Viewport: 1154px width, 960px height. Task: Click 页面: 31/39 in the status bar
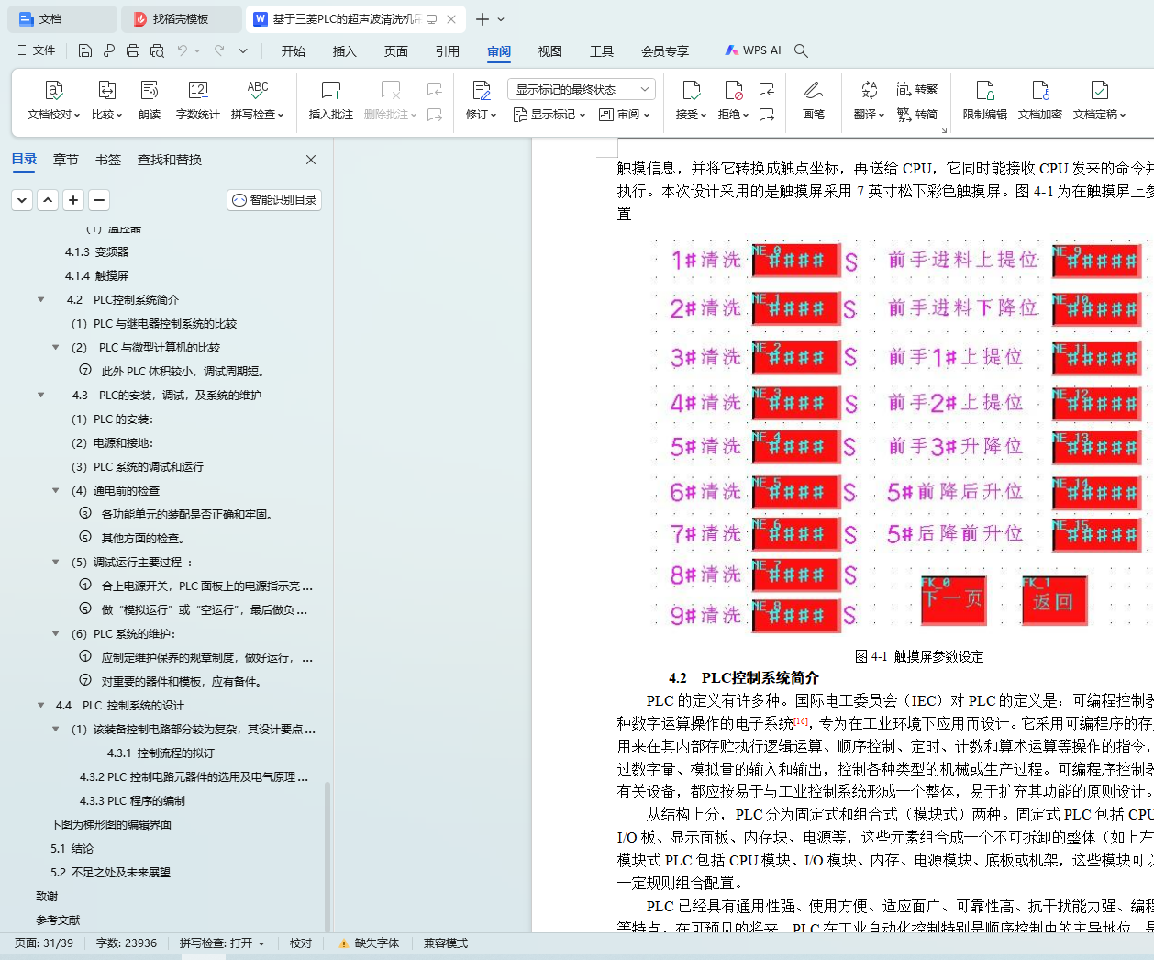tap(44, 943)
